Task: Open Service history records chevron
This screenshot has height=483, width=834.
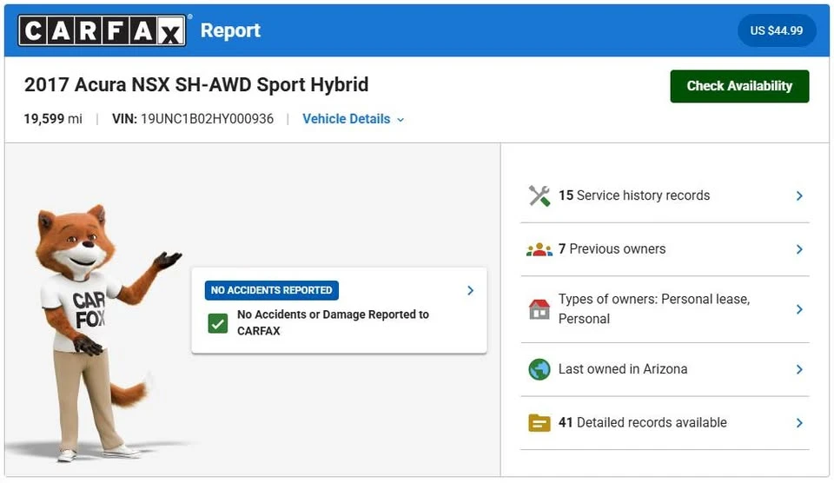Action: click(x=799, y=195)
